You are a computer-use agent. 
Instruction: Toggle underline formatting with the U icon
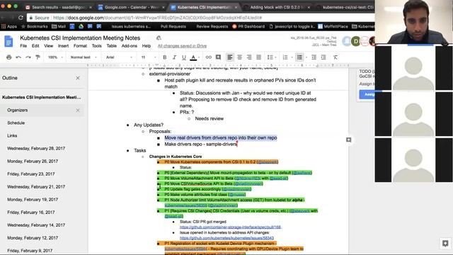(x=184, y=57)
